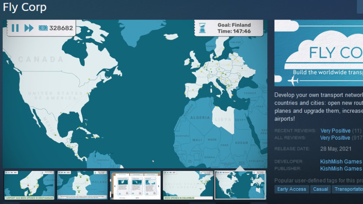Click the hourglass timer icon
363x204 pixels.
click(202, 28)
